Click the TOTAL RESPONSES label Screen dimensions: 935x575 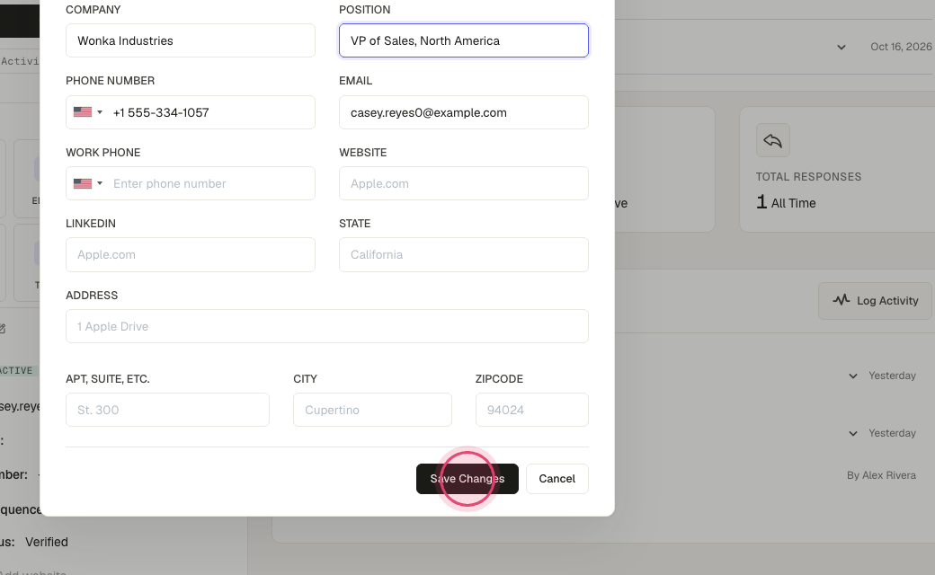coord(808,176)
